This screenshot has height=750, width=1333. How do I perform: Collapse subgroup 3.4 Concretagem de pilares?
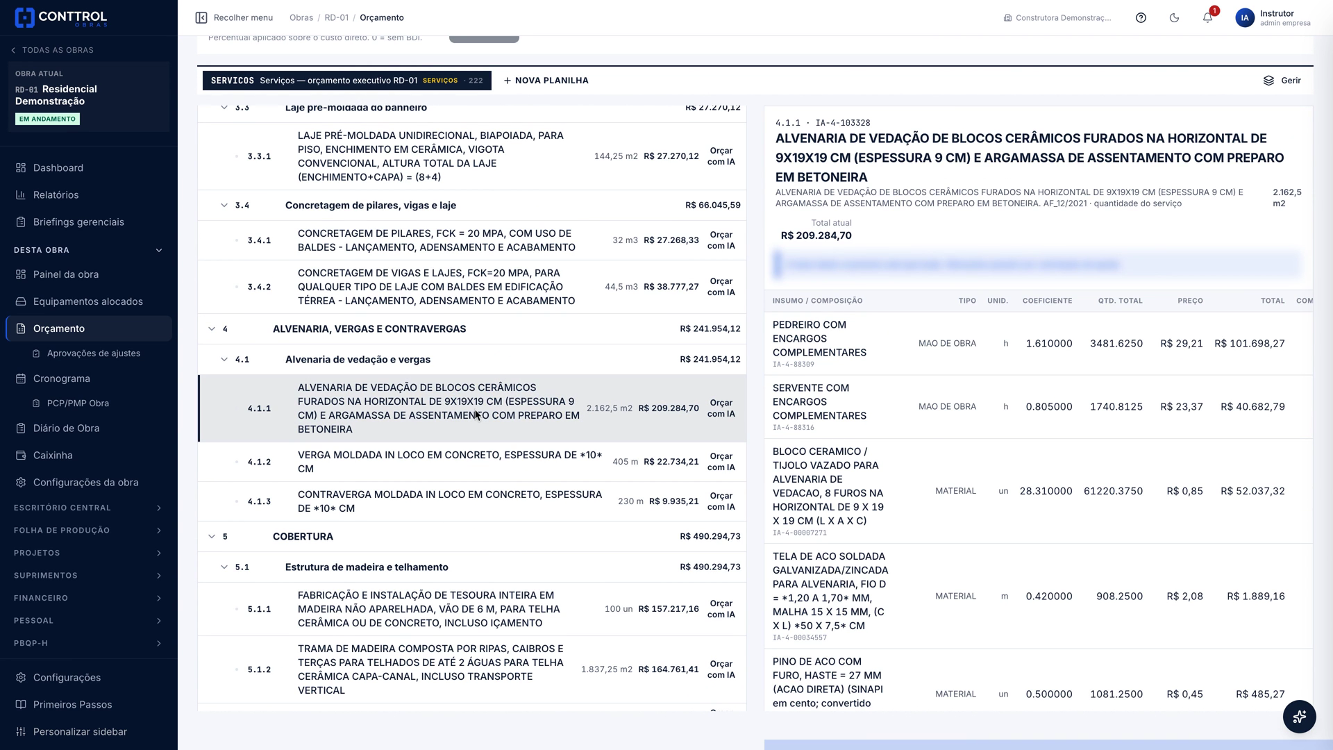point(224,206)
